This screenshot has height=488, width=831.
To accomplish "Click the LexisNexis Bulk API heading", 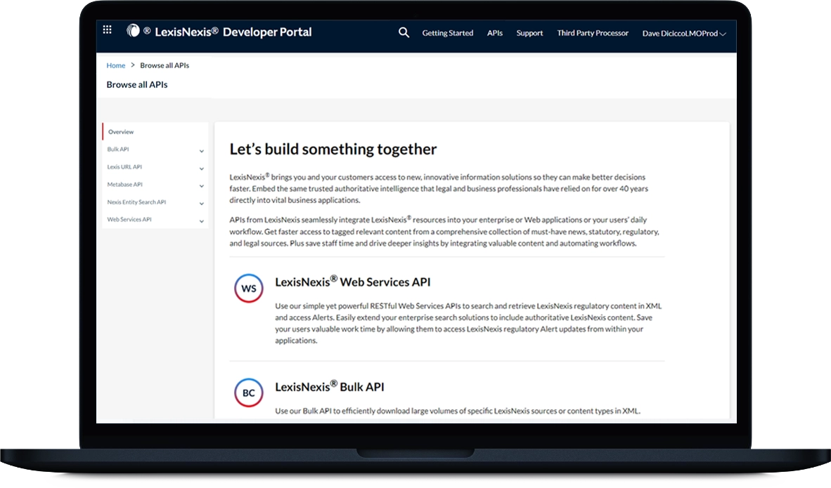I will (x=329, y=386).
